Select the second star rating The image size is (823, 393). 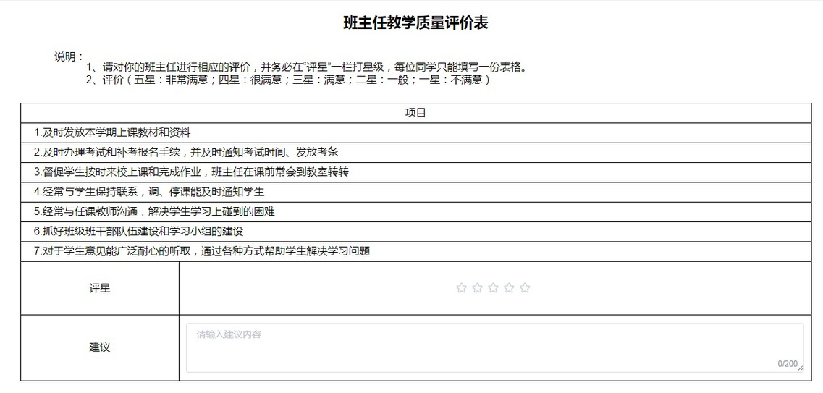click(x=478, y=288)
